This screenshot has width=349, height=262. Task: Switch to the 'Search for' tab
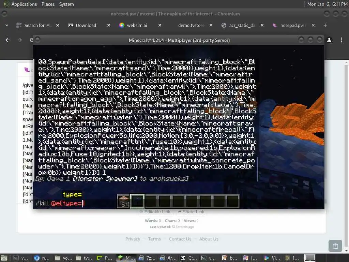pyautogui.click(x=38, y=25)
